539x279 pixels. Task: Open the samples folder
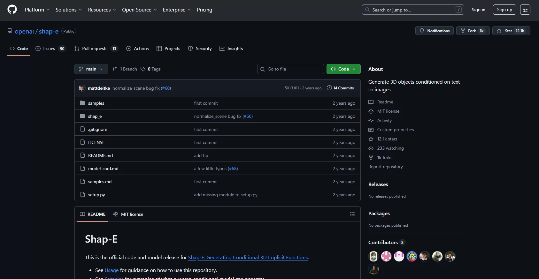pyautogui.click(x=96, y=103)
